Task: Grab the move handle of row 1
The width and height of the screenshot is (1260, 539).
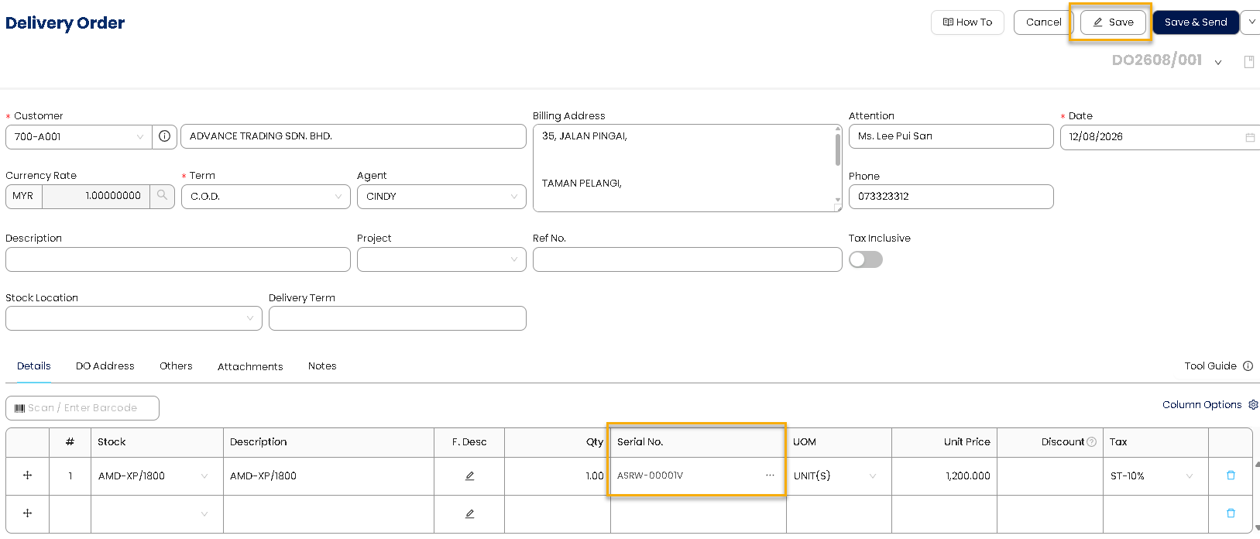Action: (x=27, y=475)
